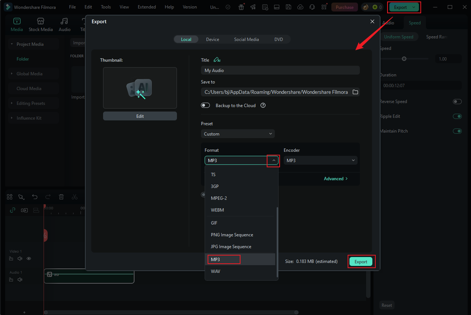The width and height of the screenshot is (471, 315).
Task: Expand the Influence Kit section
Action: coord(12,118)
